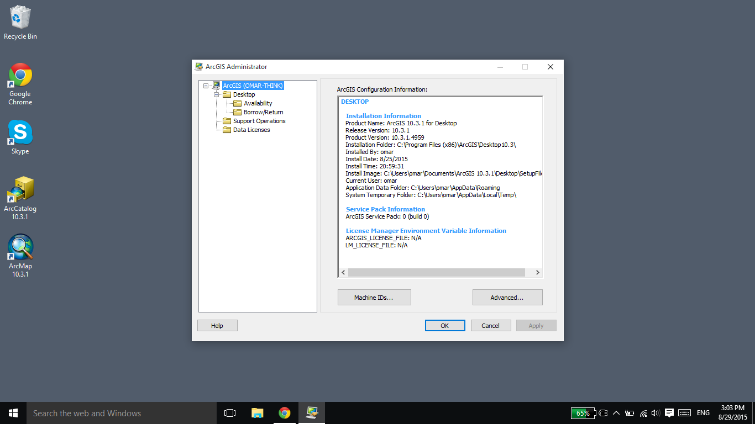Select Availability in the tree

point(258,103)
